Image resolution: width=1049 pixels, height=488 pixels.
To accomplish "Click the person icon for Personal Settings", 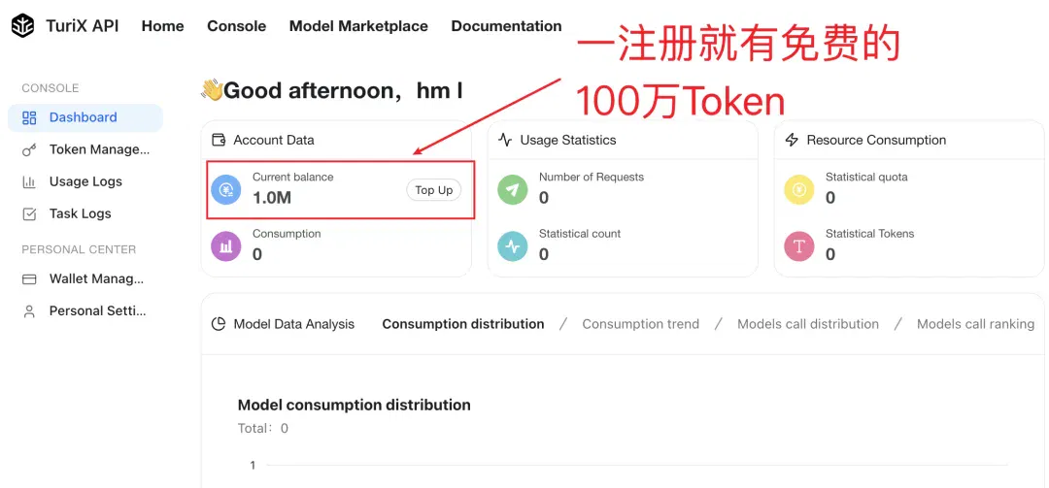I will point(29,311).
